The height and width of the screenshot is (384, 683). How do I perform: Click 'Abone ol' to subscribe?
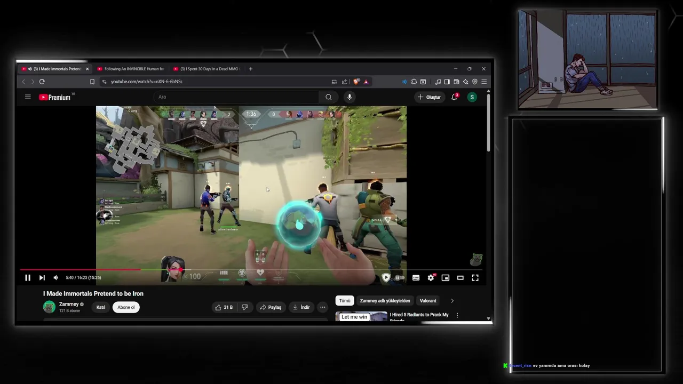pyautogui.click(x=126, y=307)
